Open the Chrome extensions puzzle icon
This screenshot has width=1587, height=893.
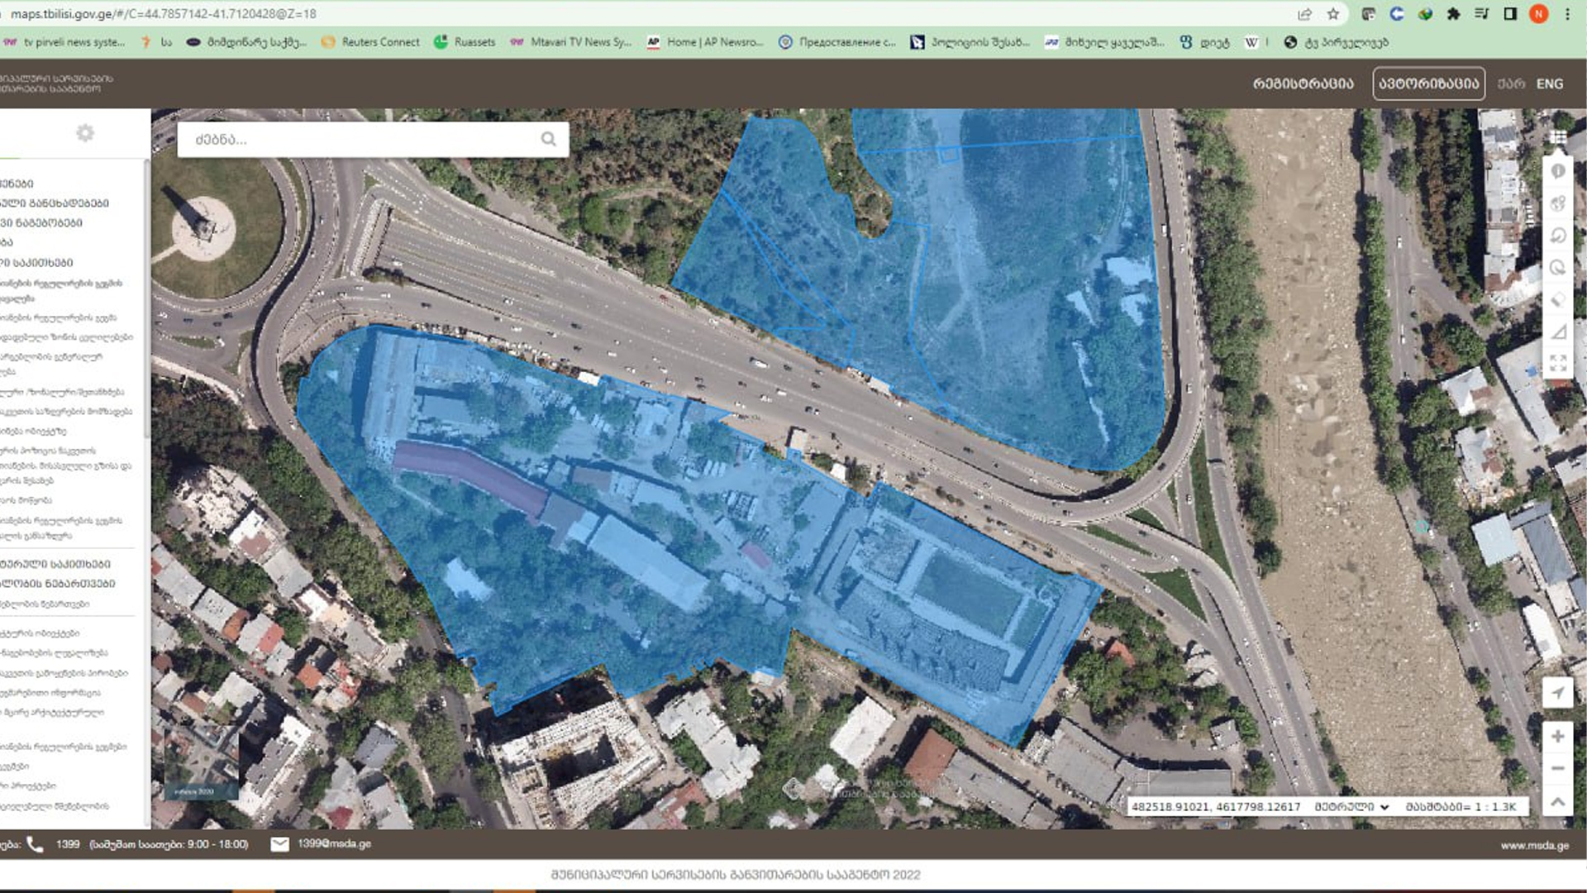click(x=1453, y=14)
